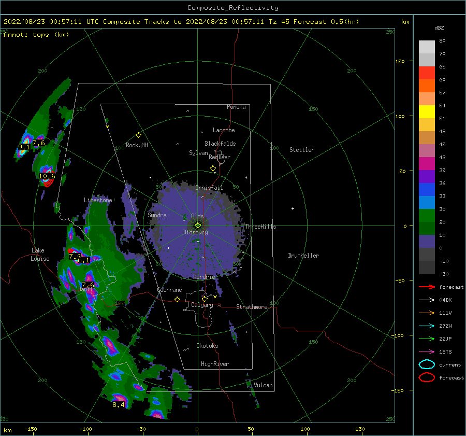This screenshot has height=436, width=466.
Task: Click the Airdrie town label
Action: 204,277
